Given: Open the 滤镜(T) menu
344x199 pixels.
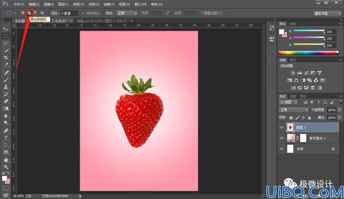Looking at the screenshot, I should (109, 4).
